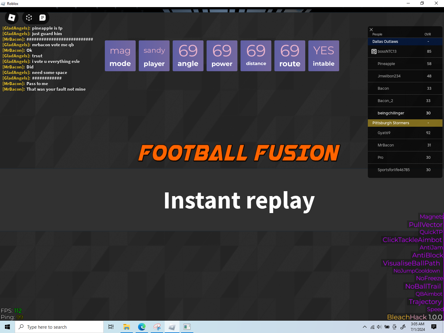444x333 pixels.
Task: Click the OVR column header
Action: [428, 34]
